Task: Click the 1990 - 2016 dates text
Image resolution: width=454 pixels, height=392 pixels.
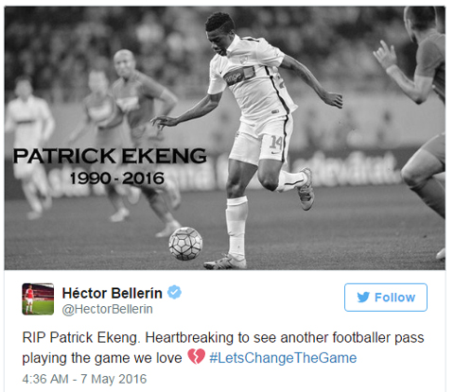Action: (117, 179)
